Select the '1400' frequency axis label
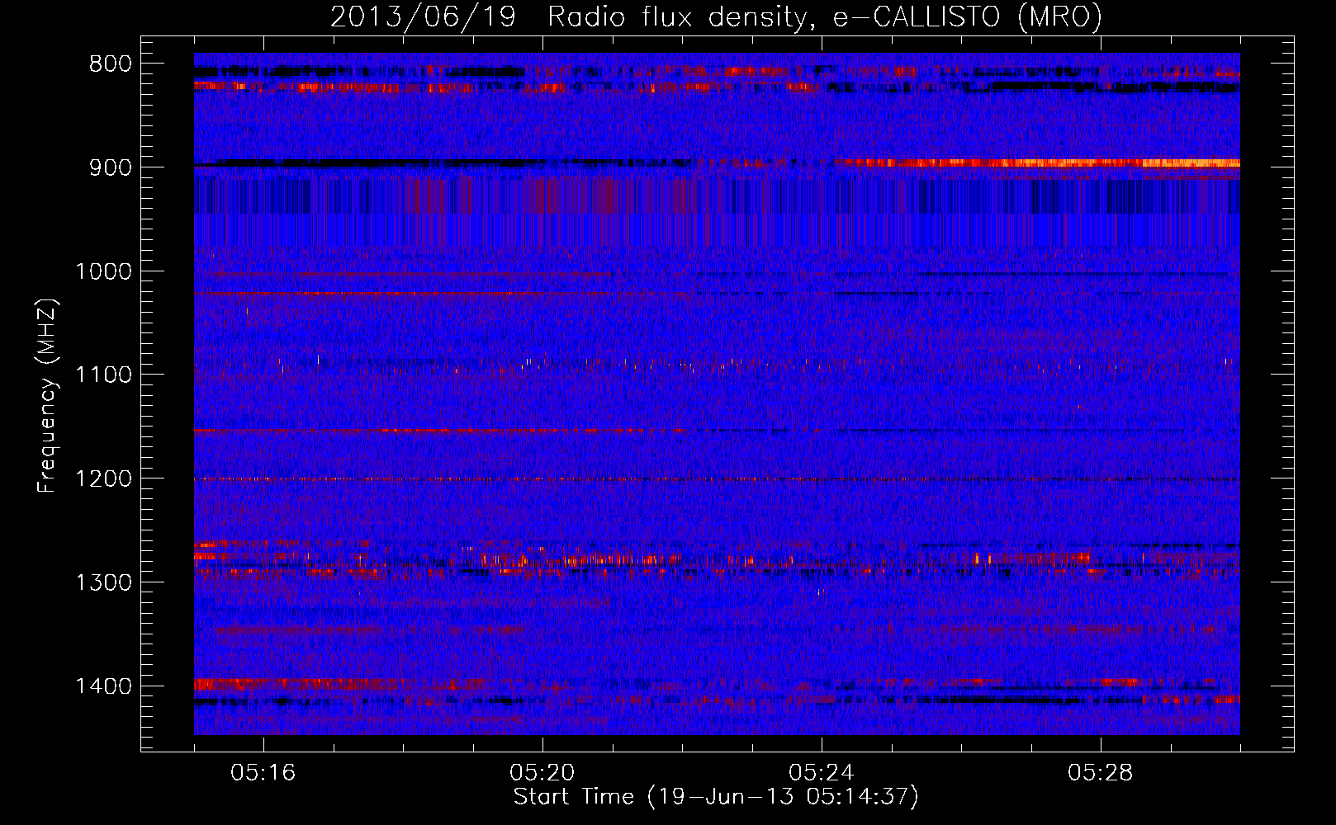Screen dimensions: 1336x825 tap(104, 686)
